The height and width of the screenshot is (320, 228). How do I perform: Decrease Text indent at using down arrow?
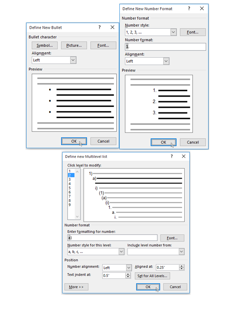(128, 277)
